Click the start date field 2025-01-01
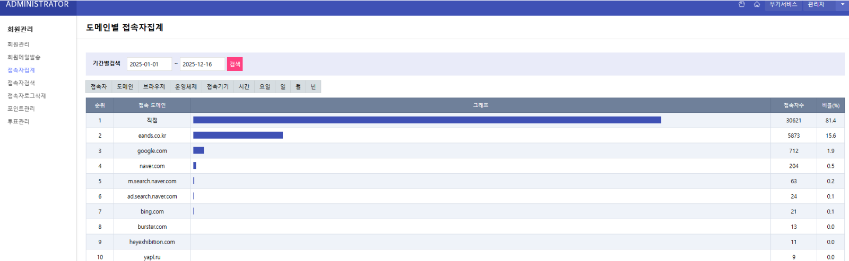This screenshot has height=261, width=849. [149, 64]
